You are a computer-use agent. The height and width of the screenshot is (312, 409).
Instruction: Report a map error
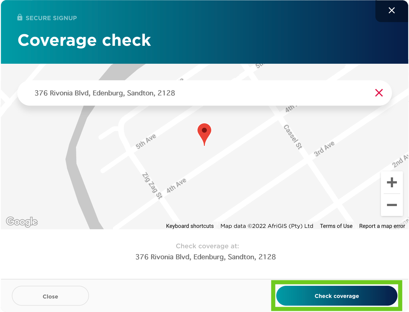382,226
